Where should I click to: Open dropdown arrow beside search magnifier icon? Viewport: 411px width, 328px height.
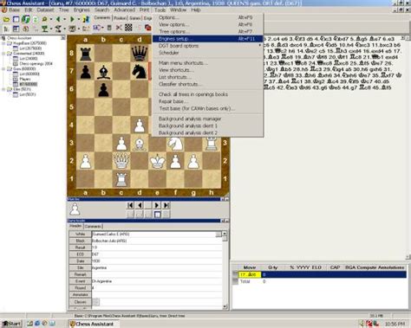click(51, 19)
